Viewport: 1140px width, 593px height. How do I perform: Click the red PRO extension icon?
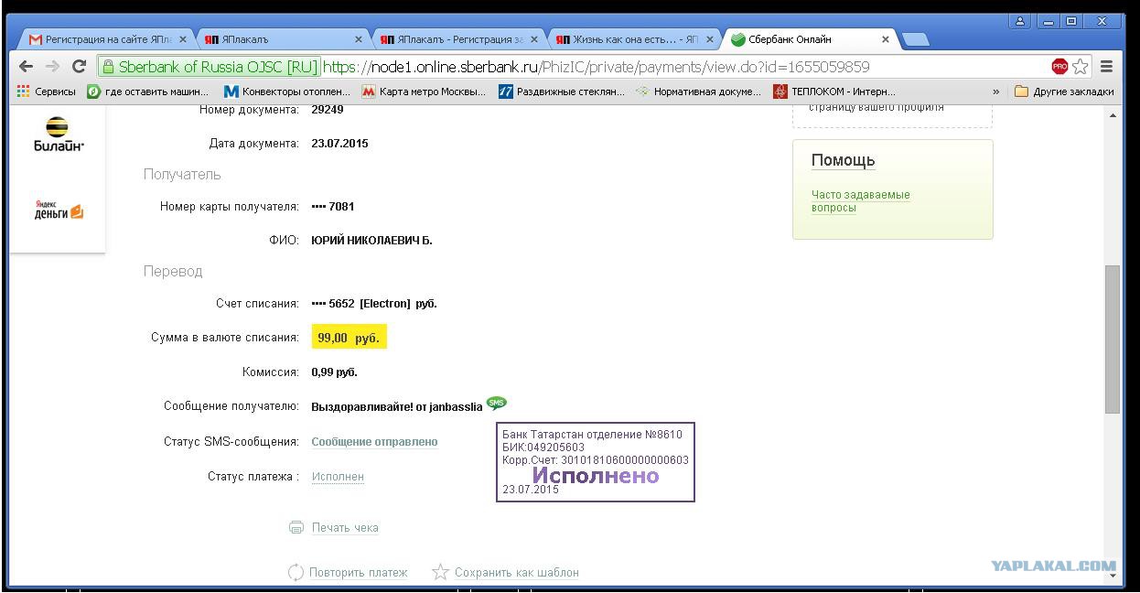(x=1059, y=67)
